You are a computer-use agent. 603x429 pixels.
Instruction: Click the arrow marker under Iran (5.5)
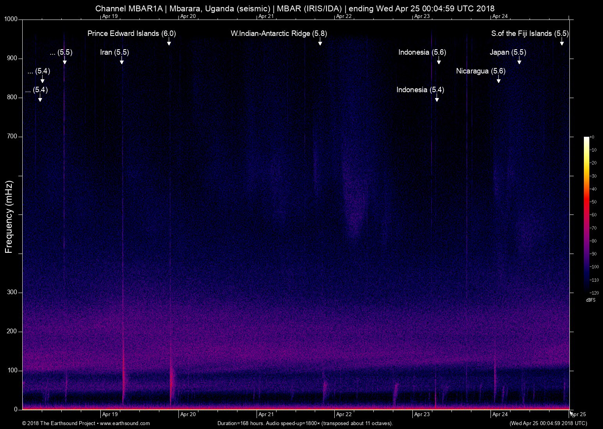click(122, 61)
